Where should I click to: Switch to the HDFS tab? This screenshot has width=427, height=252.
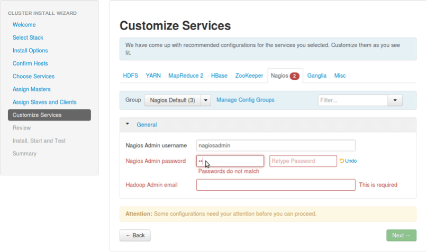pyautogui.click(x=131, y=76)
